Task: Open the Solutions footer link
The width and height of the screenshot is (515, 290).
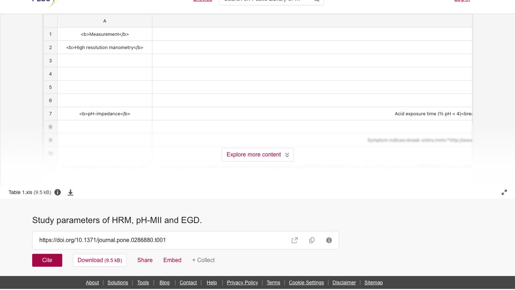Action: tap(117, 283)
